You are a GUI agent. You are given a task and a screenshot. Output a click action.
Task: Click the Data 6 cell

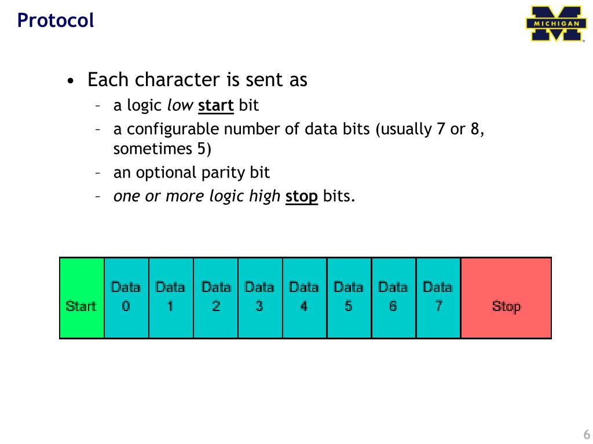pyautogui.click(x=394, y=298)
